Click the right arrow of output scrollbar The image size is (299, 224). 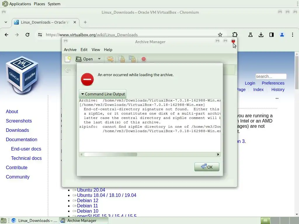(x=218, y=155)
